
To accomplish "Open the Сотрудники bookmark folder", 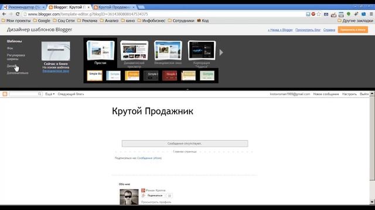I will tap(181, 21).
